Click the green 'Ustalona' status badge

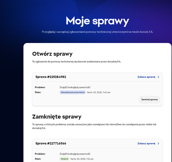(64, 159)
